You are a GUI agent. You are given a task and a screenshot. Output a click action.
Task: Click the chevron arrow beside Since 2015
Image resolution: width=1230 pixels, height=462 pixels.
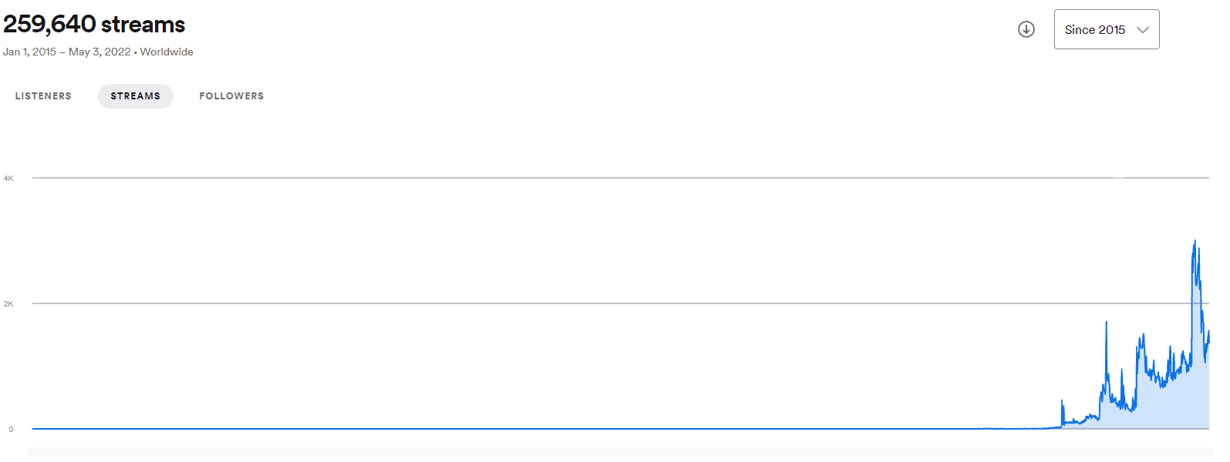(1143, 30)
